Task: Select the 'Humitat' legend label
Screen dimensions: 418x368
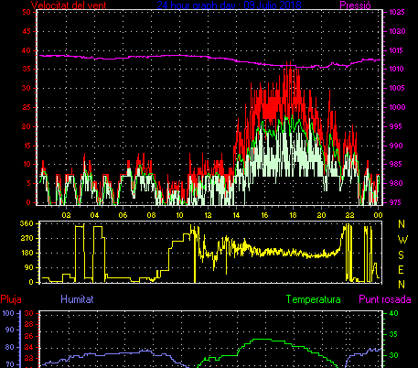Action: (x=77, y=299)
